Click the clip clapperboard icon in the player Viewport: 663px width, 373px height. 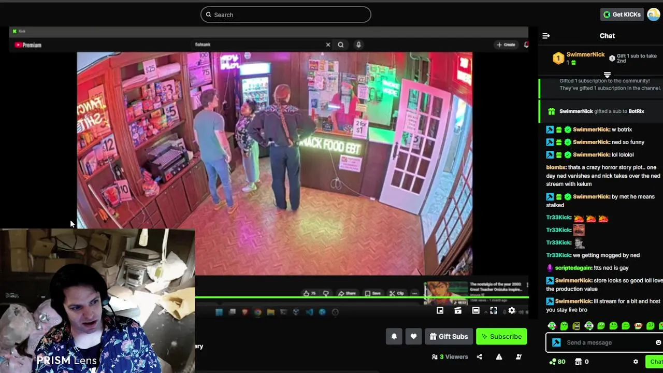(x=458, y=310)
